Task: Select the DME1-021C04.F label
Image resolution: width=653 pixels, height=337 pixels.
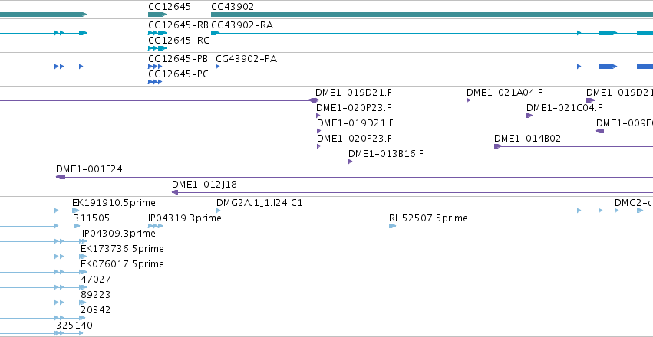Action: click(564, 108)
